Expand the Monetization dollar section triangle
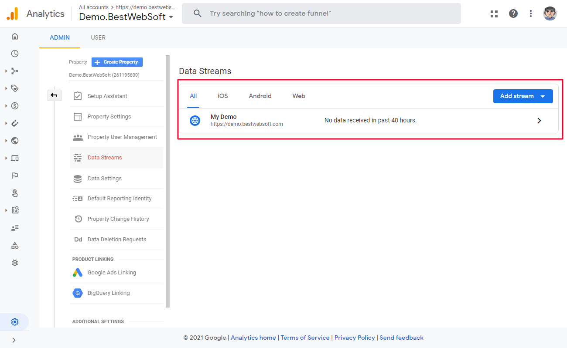The height and width of the screenshot is (348, 567). click(x=6, y=106)
